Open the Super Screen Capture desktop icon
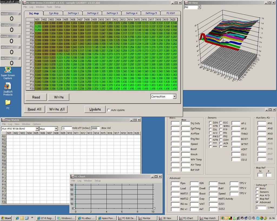The height and width of the screenshot is (221, 277). tap(8, 73)
